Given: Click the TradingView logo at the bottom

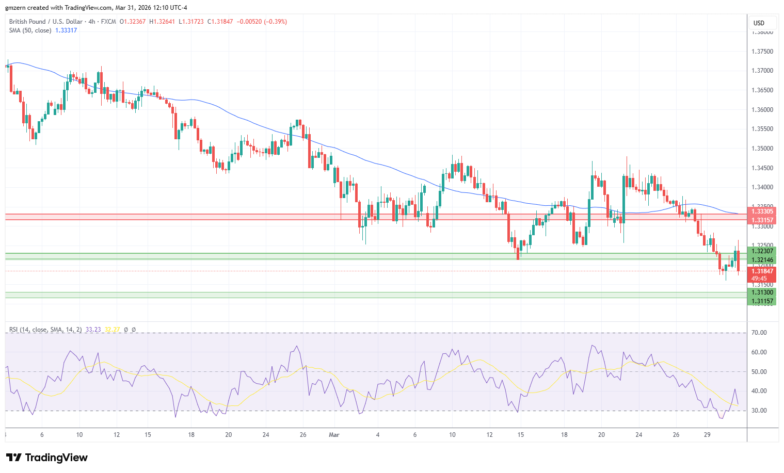Looking at the screenshot, I should [x=46, y=458].
